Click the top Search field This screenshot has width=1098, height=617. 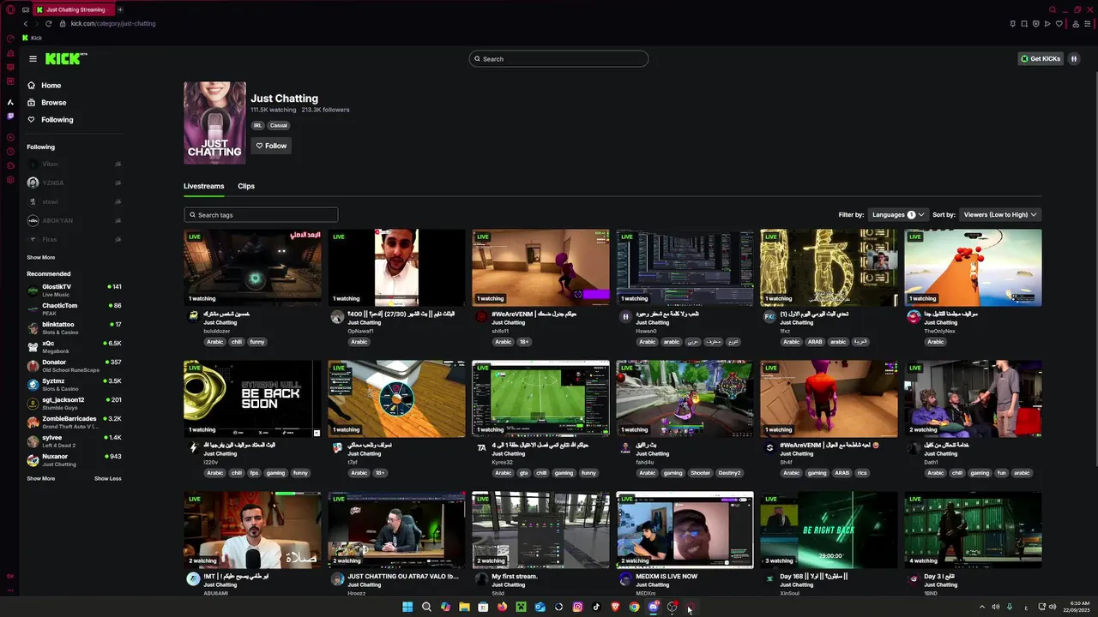pos(558,59)
